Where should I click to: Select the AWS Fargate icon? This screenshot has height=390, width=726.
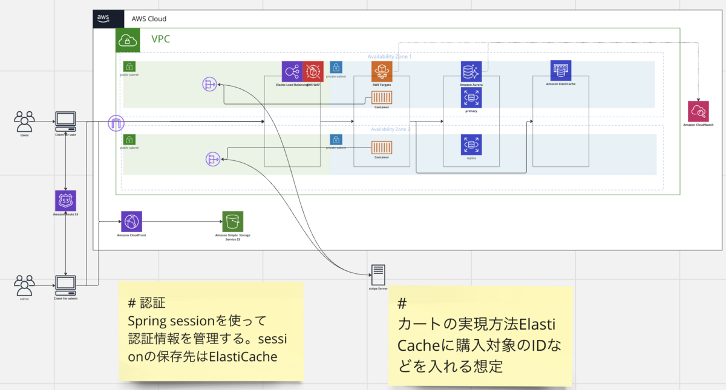[382, 72]
